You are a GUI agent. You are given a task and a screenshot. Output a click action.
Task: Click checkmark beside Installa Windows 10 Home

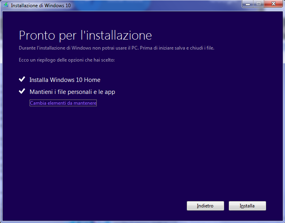pos(22,79)
